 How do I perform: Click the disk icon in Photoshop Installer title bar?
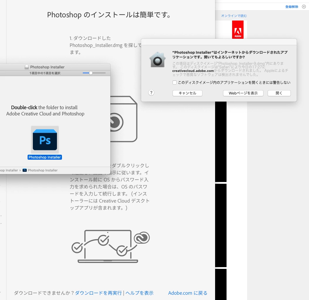[27, 67]
